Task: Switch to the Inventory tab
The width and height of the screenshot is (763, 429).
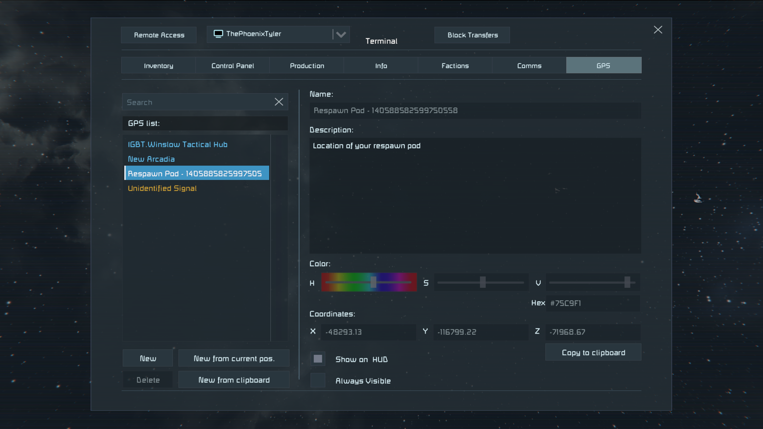Action: [159, 66]
